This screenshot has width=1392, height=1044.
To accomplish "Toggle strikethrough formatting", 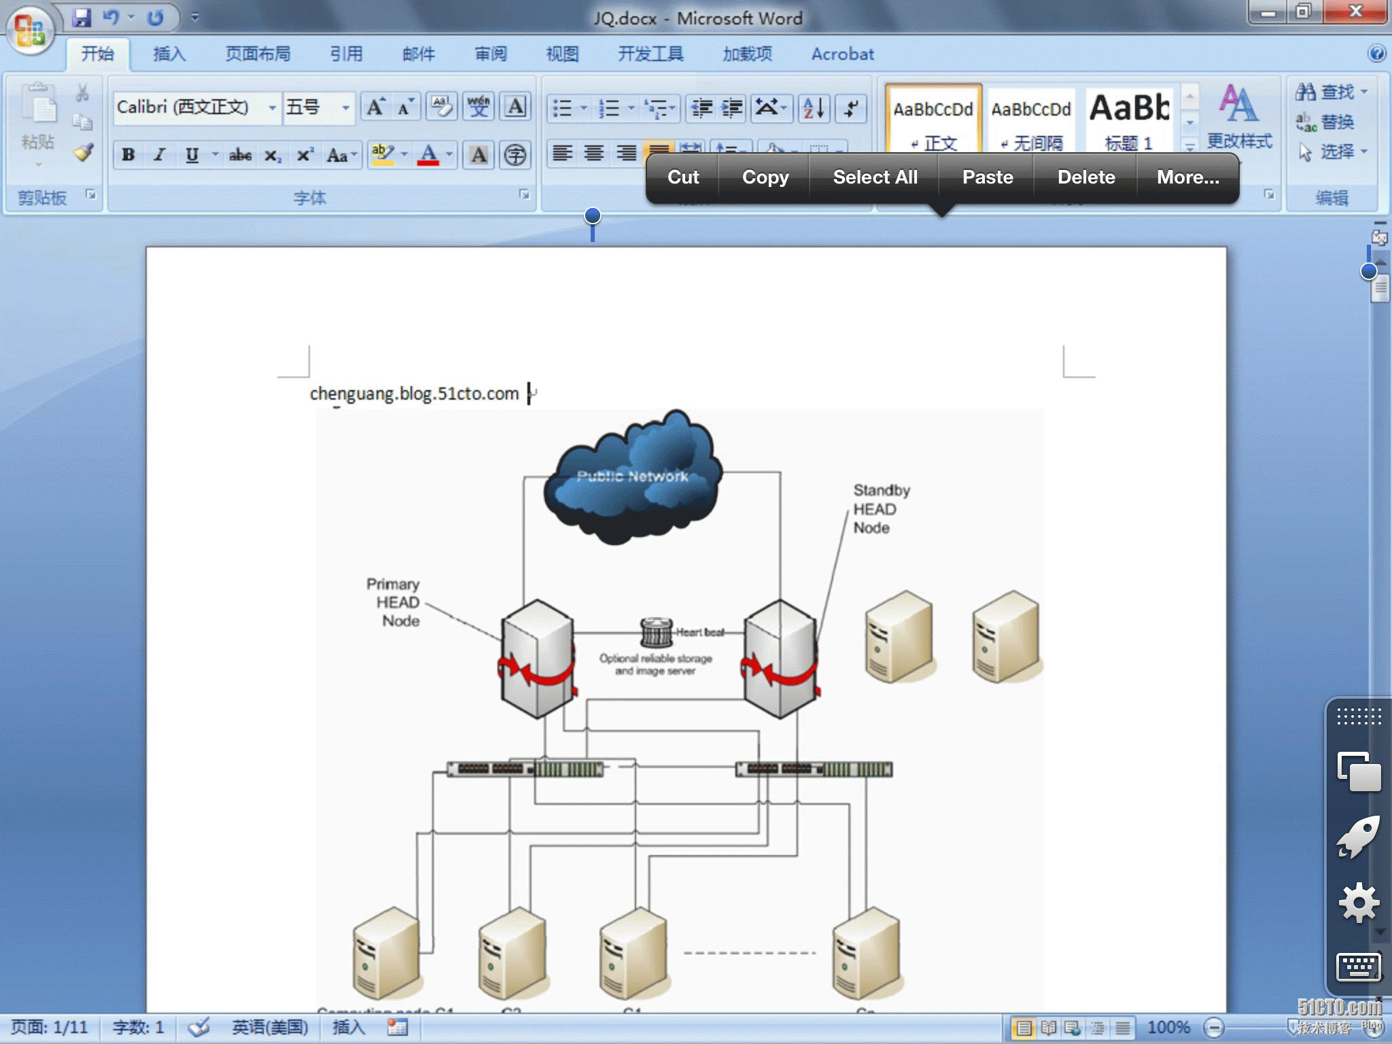I will click(x=240, y=155).
